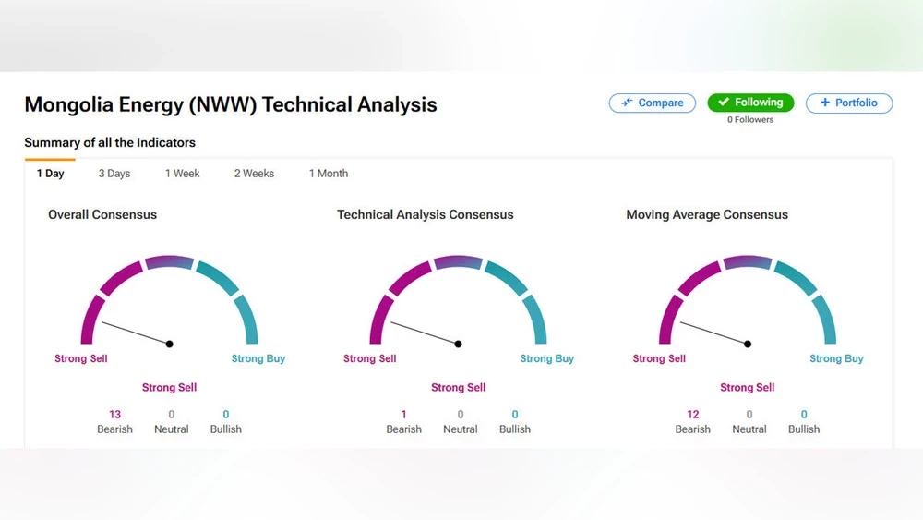
Task: Click the Mongolia Energy (NWW) Technical Analysis heading
Action: pos(231,104)
